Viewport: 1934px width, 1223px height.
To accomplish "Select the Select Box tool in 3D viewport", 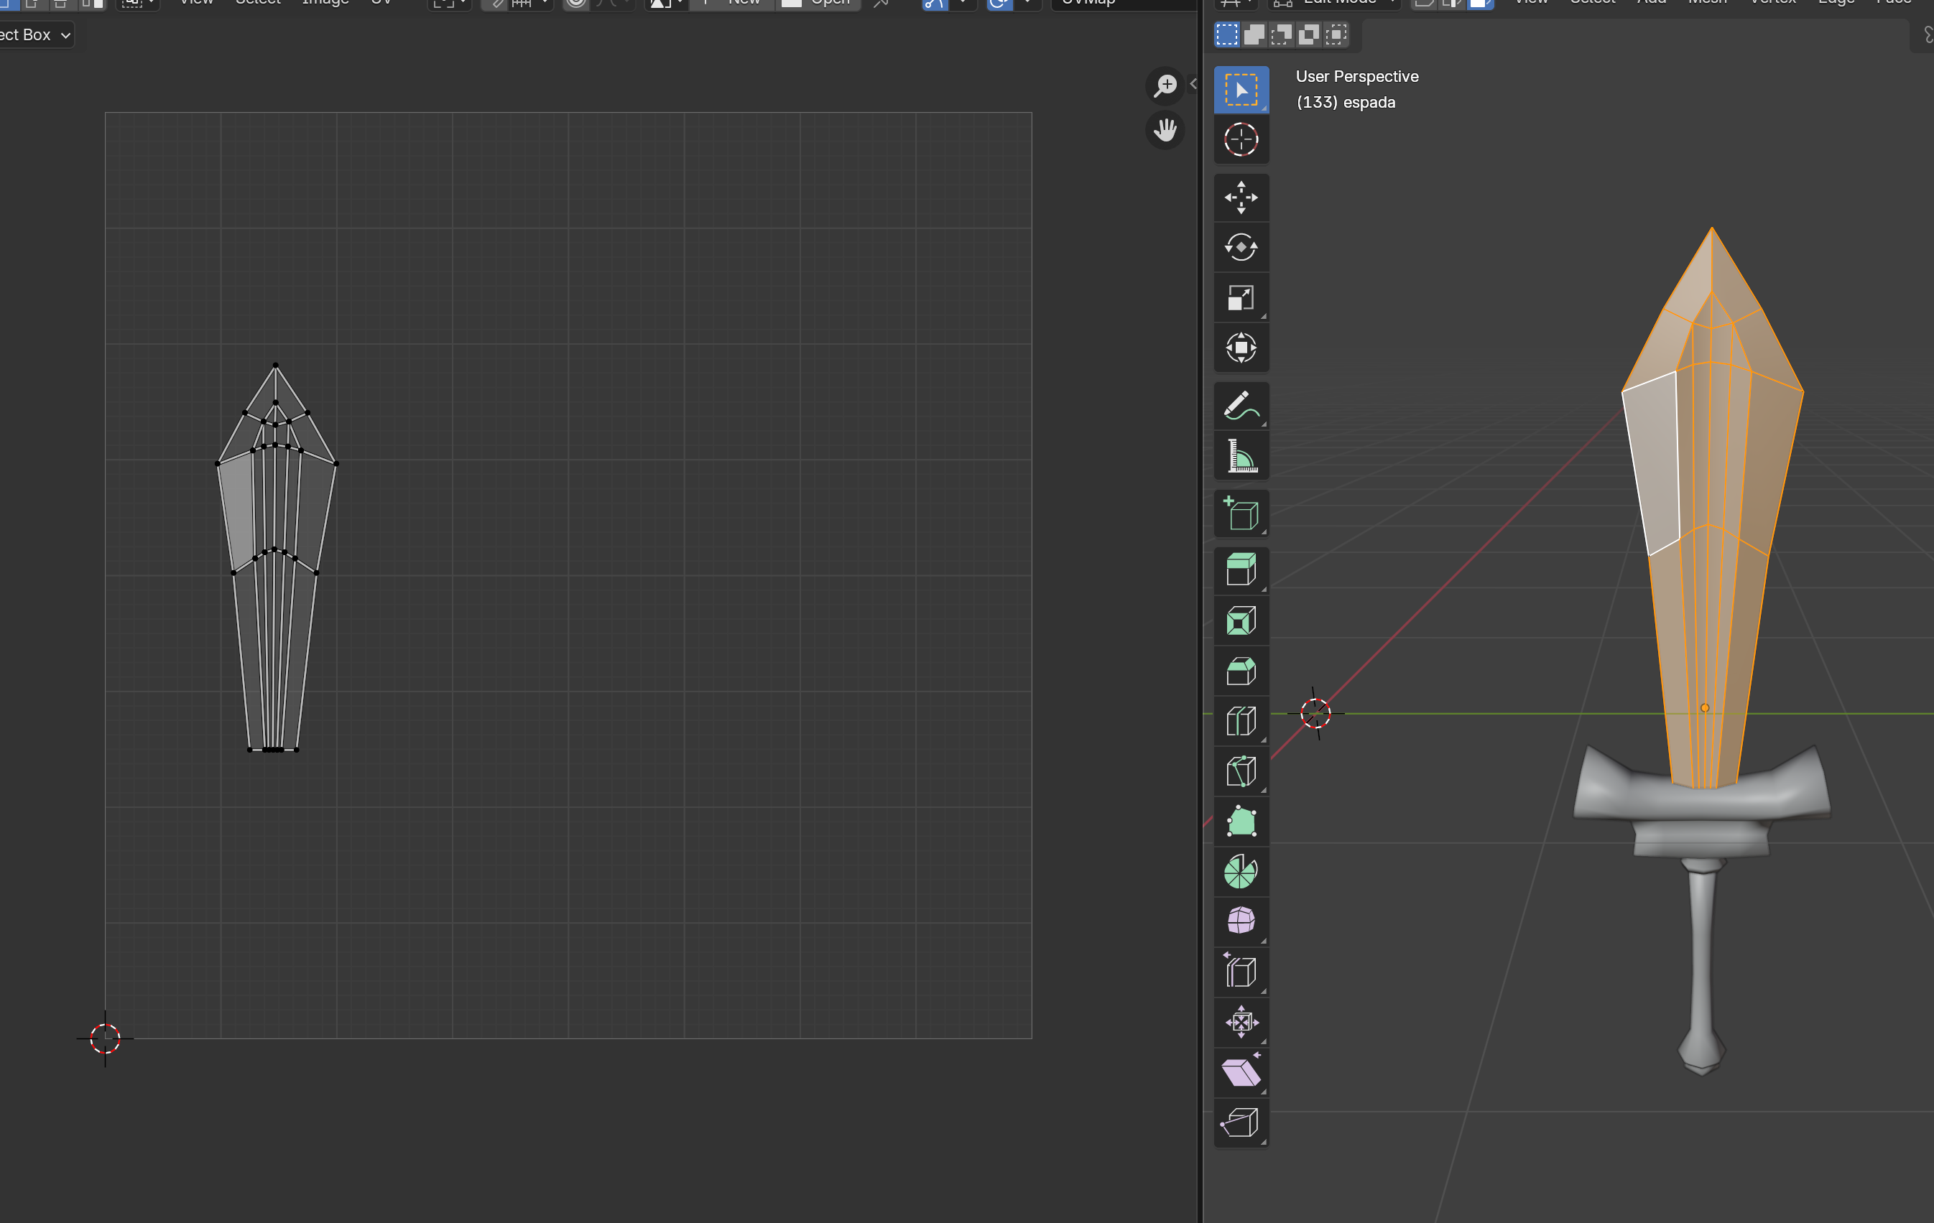I will (x=1241, y=90).
